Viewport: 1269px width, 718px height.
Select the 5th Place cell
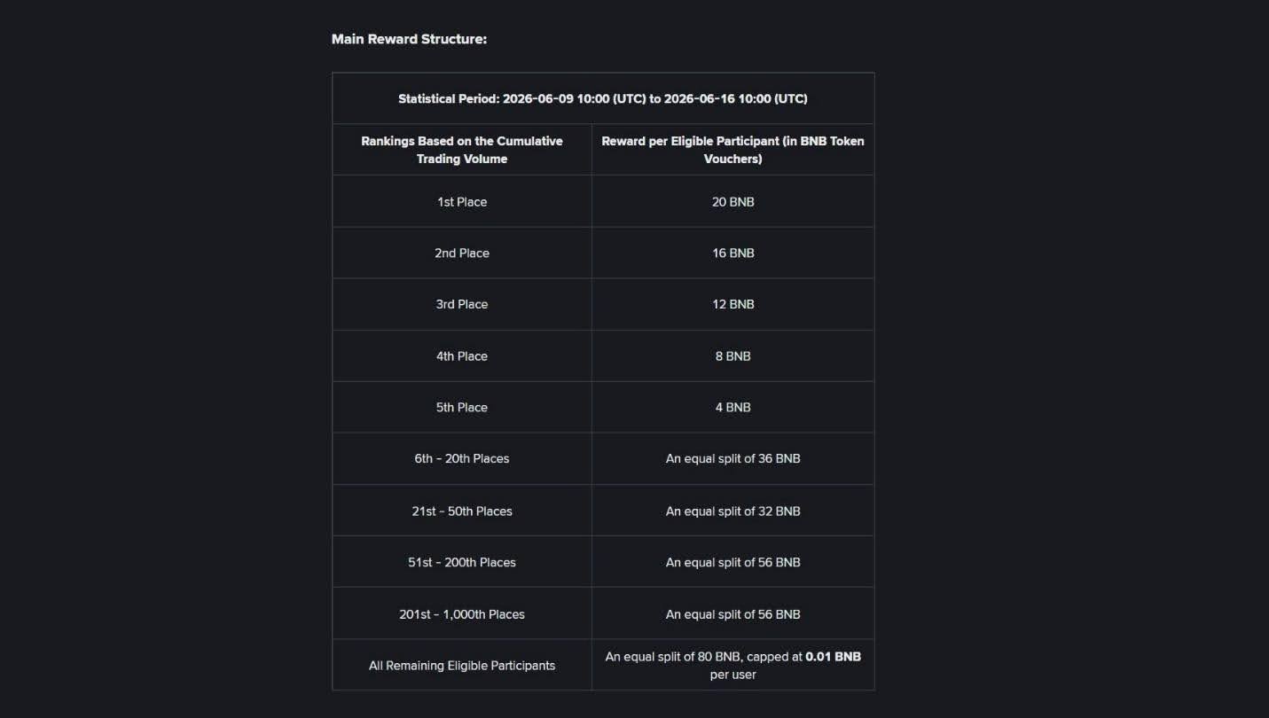[462, 408]
